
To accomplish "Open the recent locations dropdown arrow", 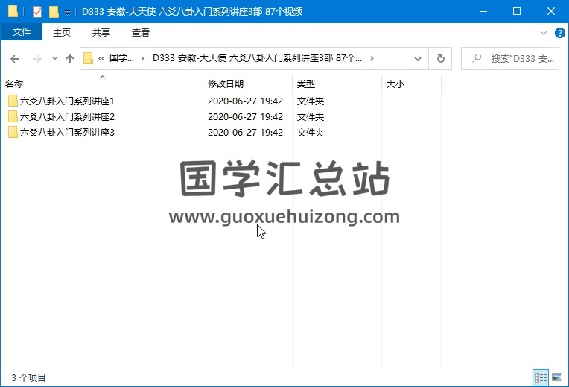I will 54,58.
